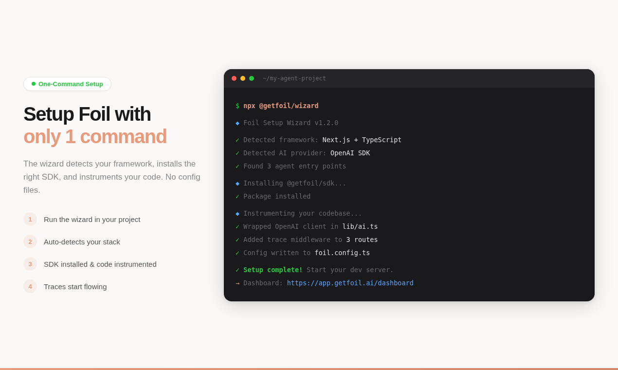The width and height of the screenshot is (618, 370).
Task: Click the 'Foil Setup Wizard v1.2.0' line
Action: 291,123
